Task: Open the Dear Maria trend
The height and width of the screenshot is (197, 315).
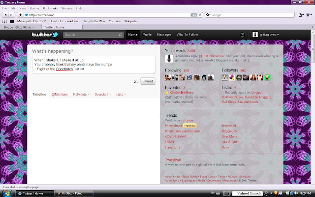Action: [229, 136]
